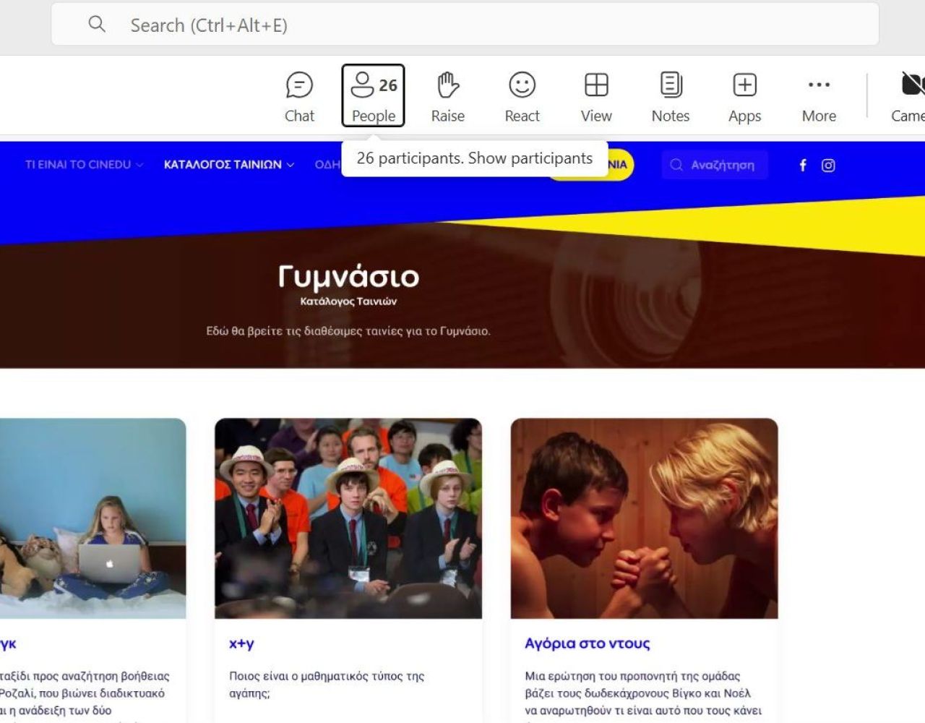Expand ΤΙ ΕΙΝΑΙ ΤΟ CINEDU dropdown
Viewport: 925px width, 723px height.
pyautogui.click(x=84, y=165)
